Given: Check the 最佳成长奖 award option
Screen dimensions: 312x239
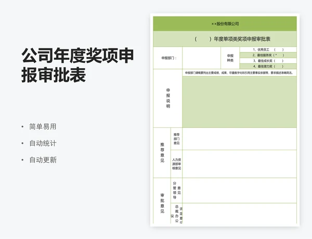Looking at the screenshot, I should pos(268,61).
